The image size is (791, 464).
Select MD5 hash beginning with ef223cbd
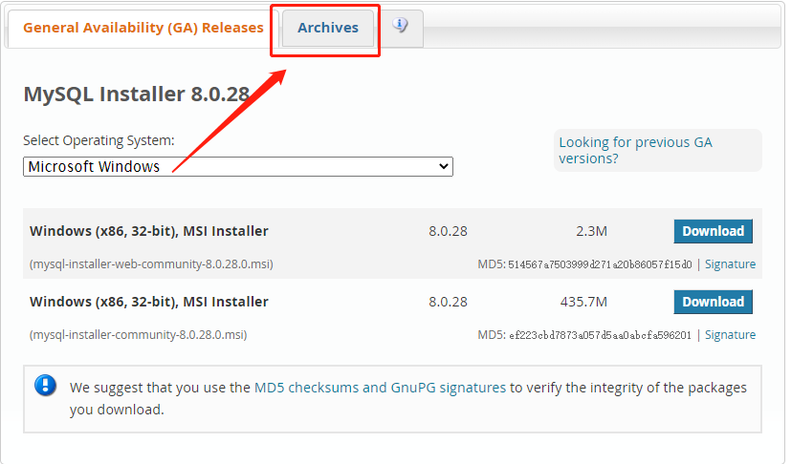pyautogui.click(x=600, y=335)
